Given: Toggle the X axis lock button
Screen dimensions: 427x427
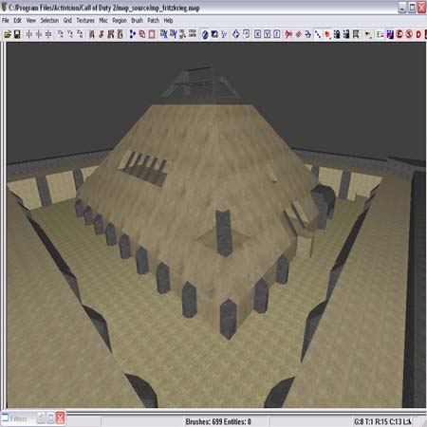Looking at the screenshot, I should (x=258, y=34).
